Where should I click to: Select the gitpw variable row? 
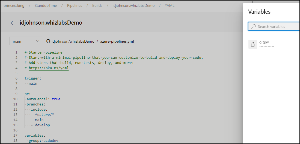click(x=271, y=44)
